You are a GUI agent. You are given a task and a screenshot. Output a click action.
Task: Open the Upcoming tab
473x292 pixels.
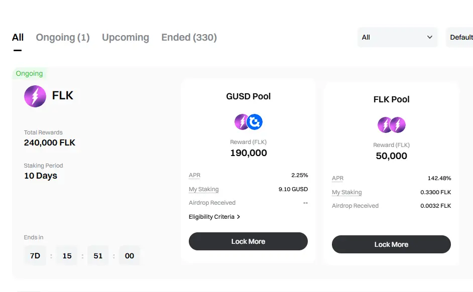(x=126, y=38)
